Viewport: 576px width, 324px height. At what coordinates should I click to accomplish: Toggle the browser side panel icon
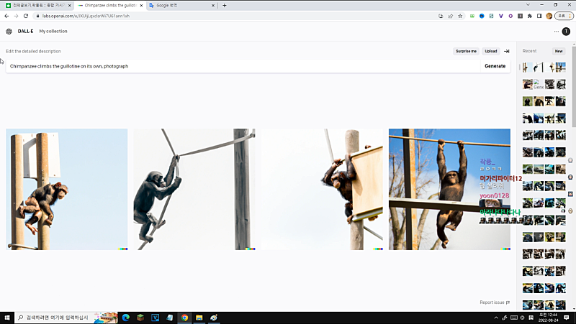pos(539,16)
